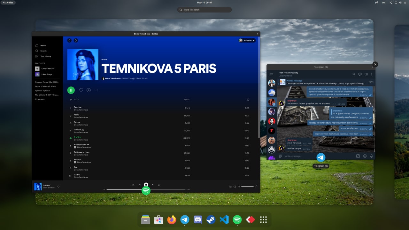Click the Write a message field

(x=319, y=156)
